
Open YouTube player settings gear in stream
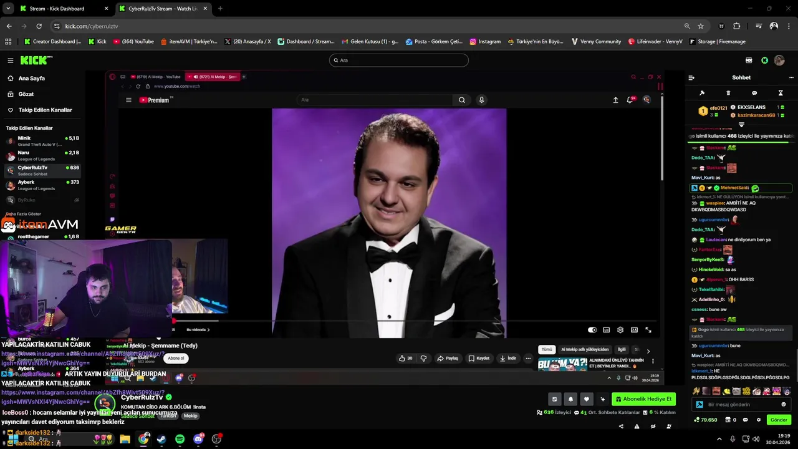point(620,330)
